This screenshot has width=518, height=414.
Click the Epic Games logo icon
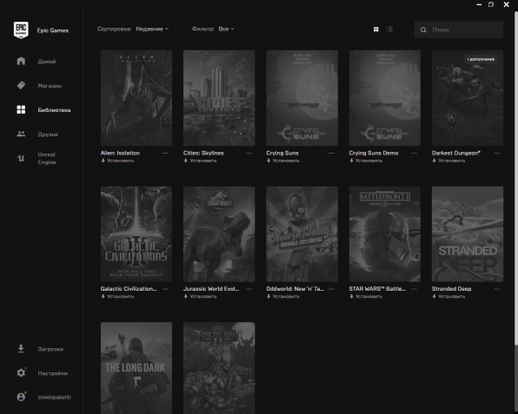click(21, 30)
